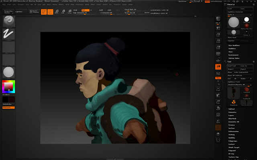The height and width of the screenshot is (160, 257).
Task: Select the MatCap Red Wax material
Action: point(246,26)
